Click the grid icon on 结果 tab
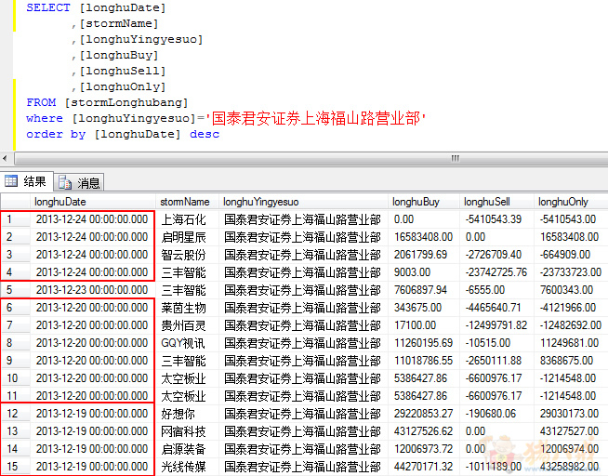The width and height of the screenshot is (608, 476). pos(11,181)
